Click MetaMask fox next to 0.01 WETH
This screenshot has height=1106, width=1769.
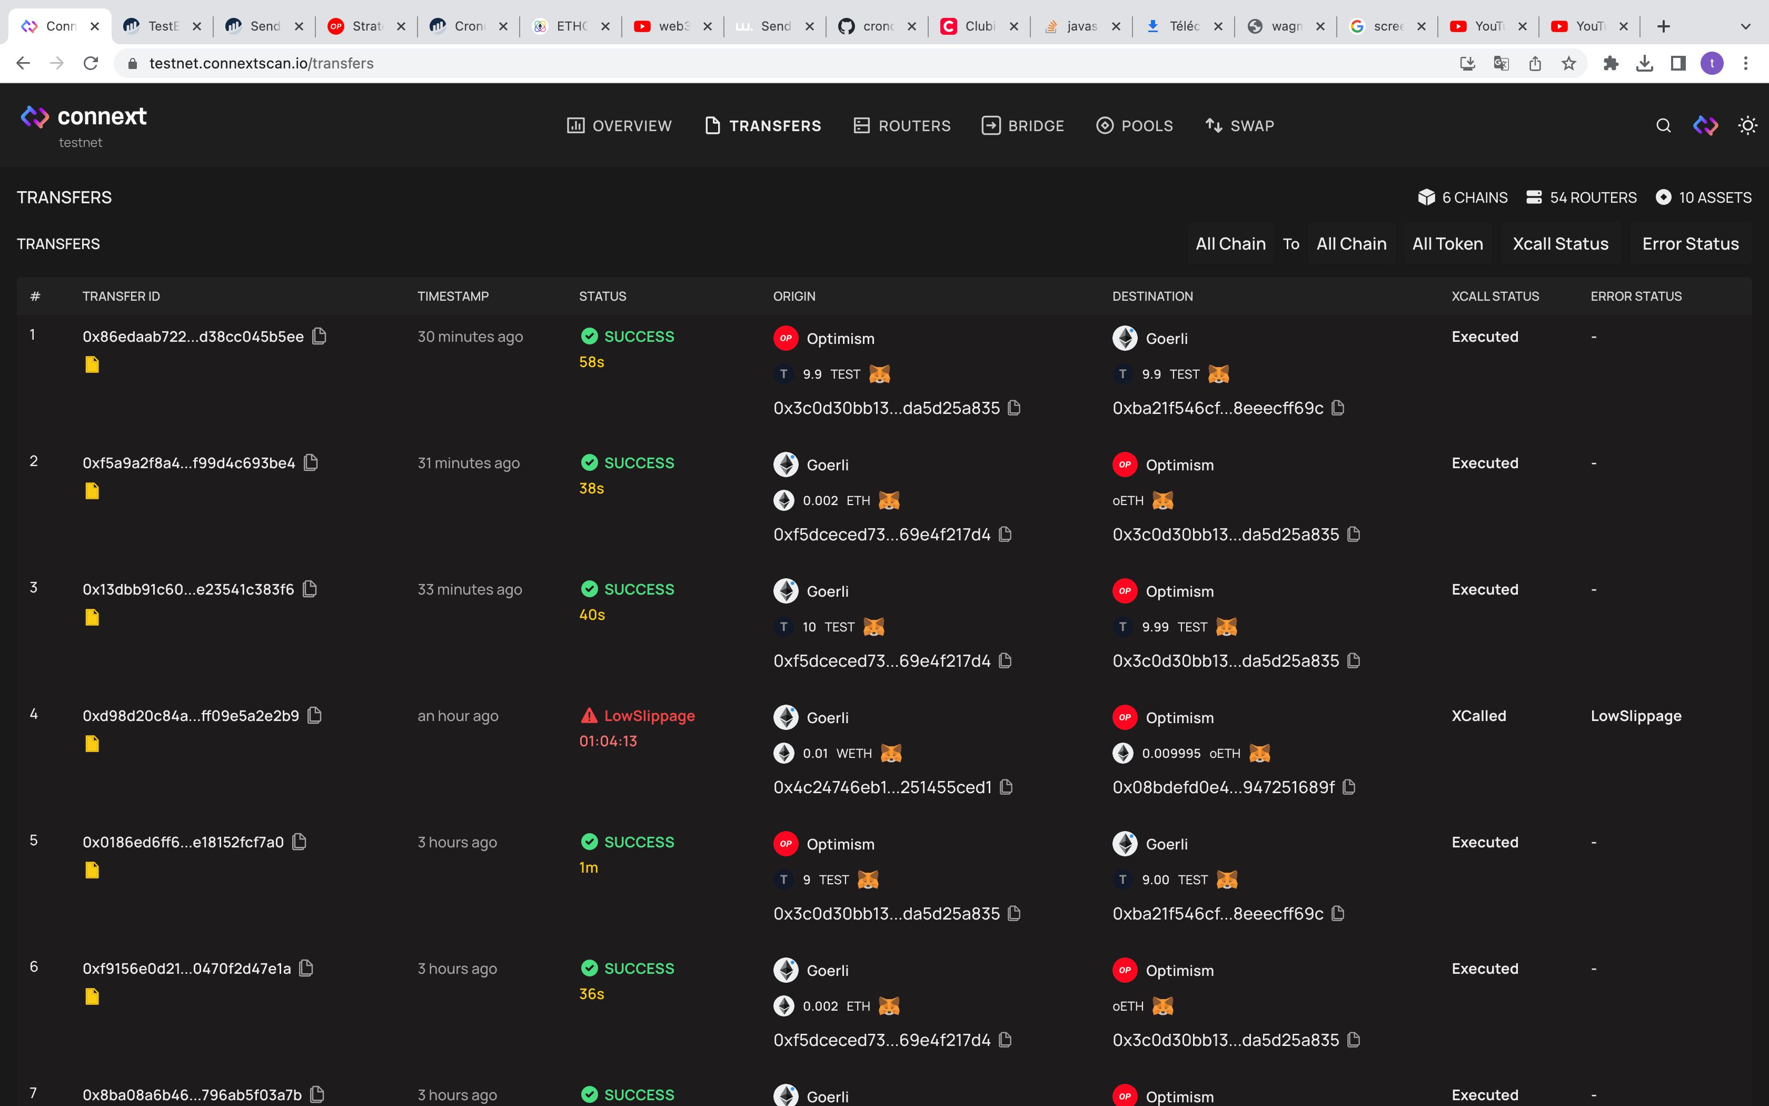891,754
